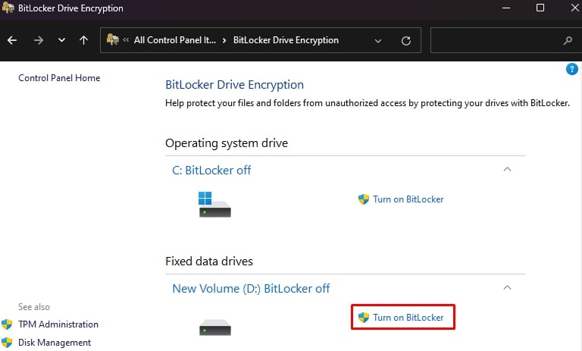Click the search magnifier icon
The width and height of the screenshot is (582, 351).
(568, 40)
